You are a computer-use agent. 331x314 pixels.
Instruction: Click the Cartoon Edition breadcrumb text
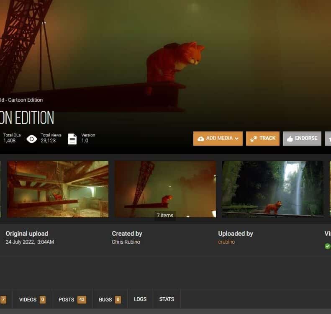pyautogui.click(x=26, y=100)
